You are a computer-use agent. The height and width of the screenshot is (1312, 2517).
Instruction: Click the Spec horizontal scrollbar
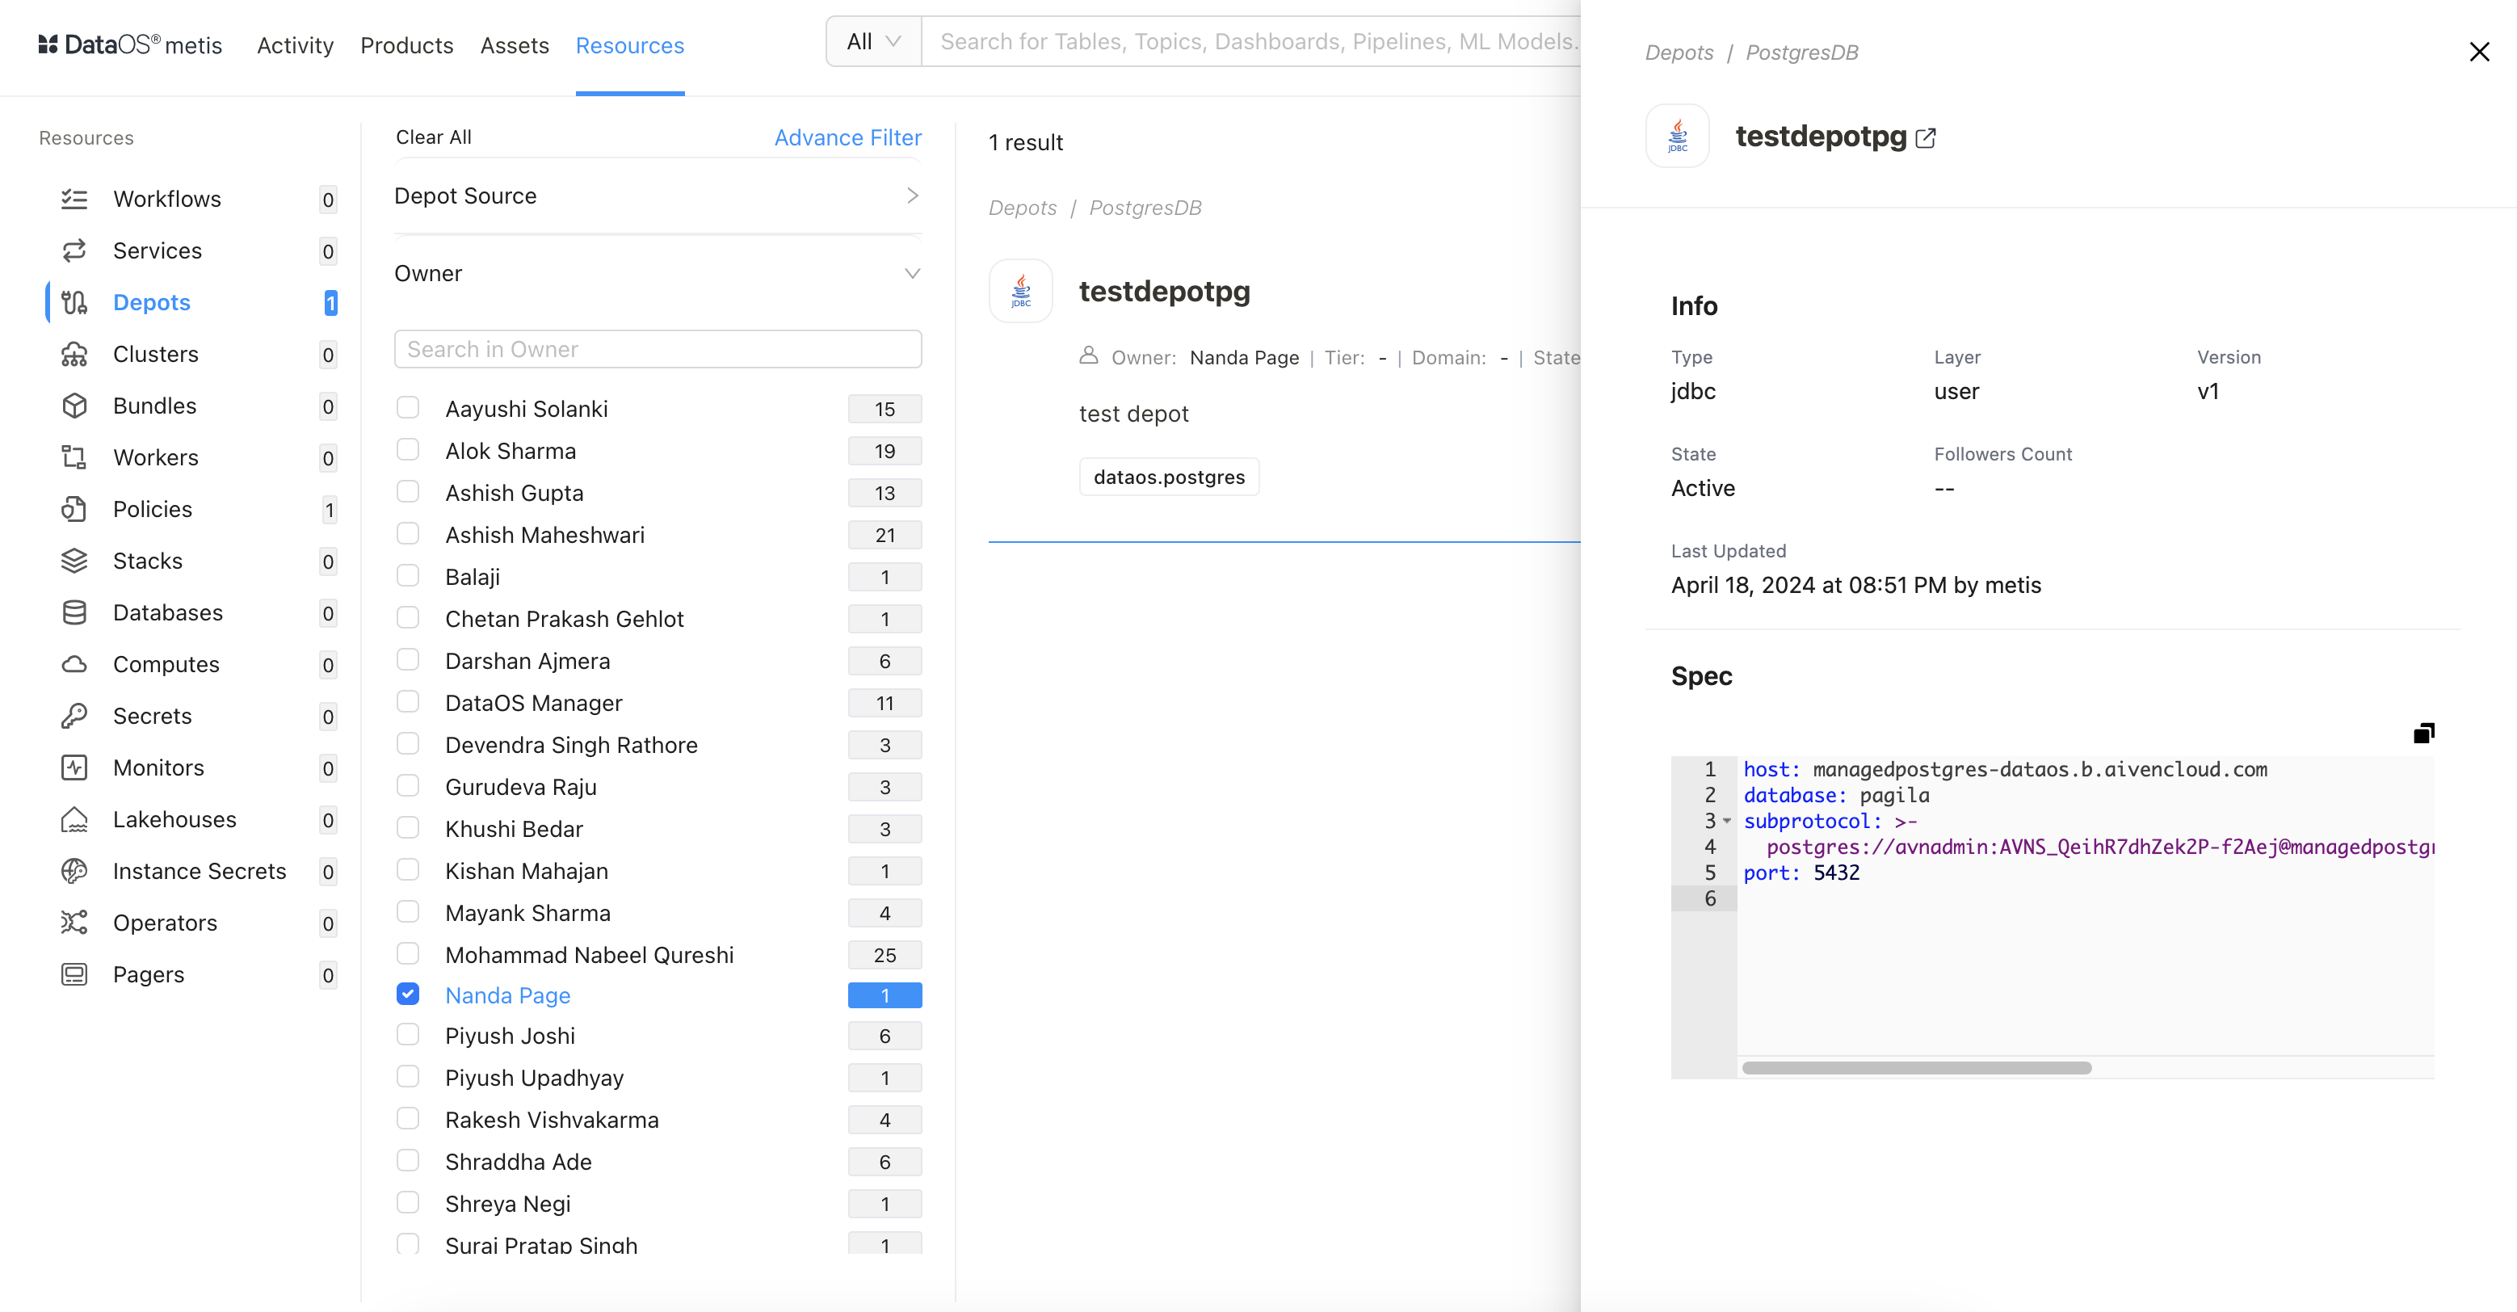(x=1917, y=1068)
